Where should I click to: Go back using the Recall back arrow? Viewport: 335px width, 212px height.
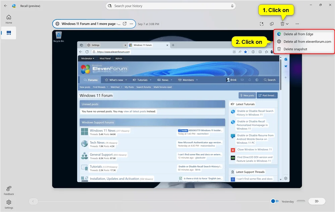coord(6,6)
